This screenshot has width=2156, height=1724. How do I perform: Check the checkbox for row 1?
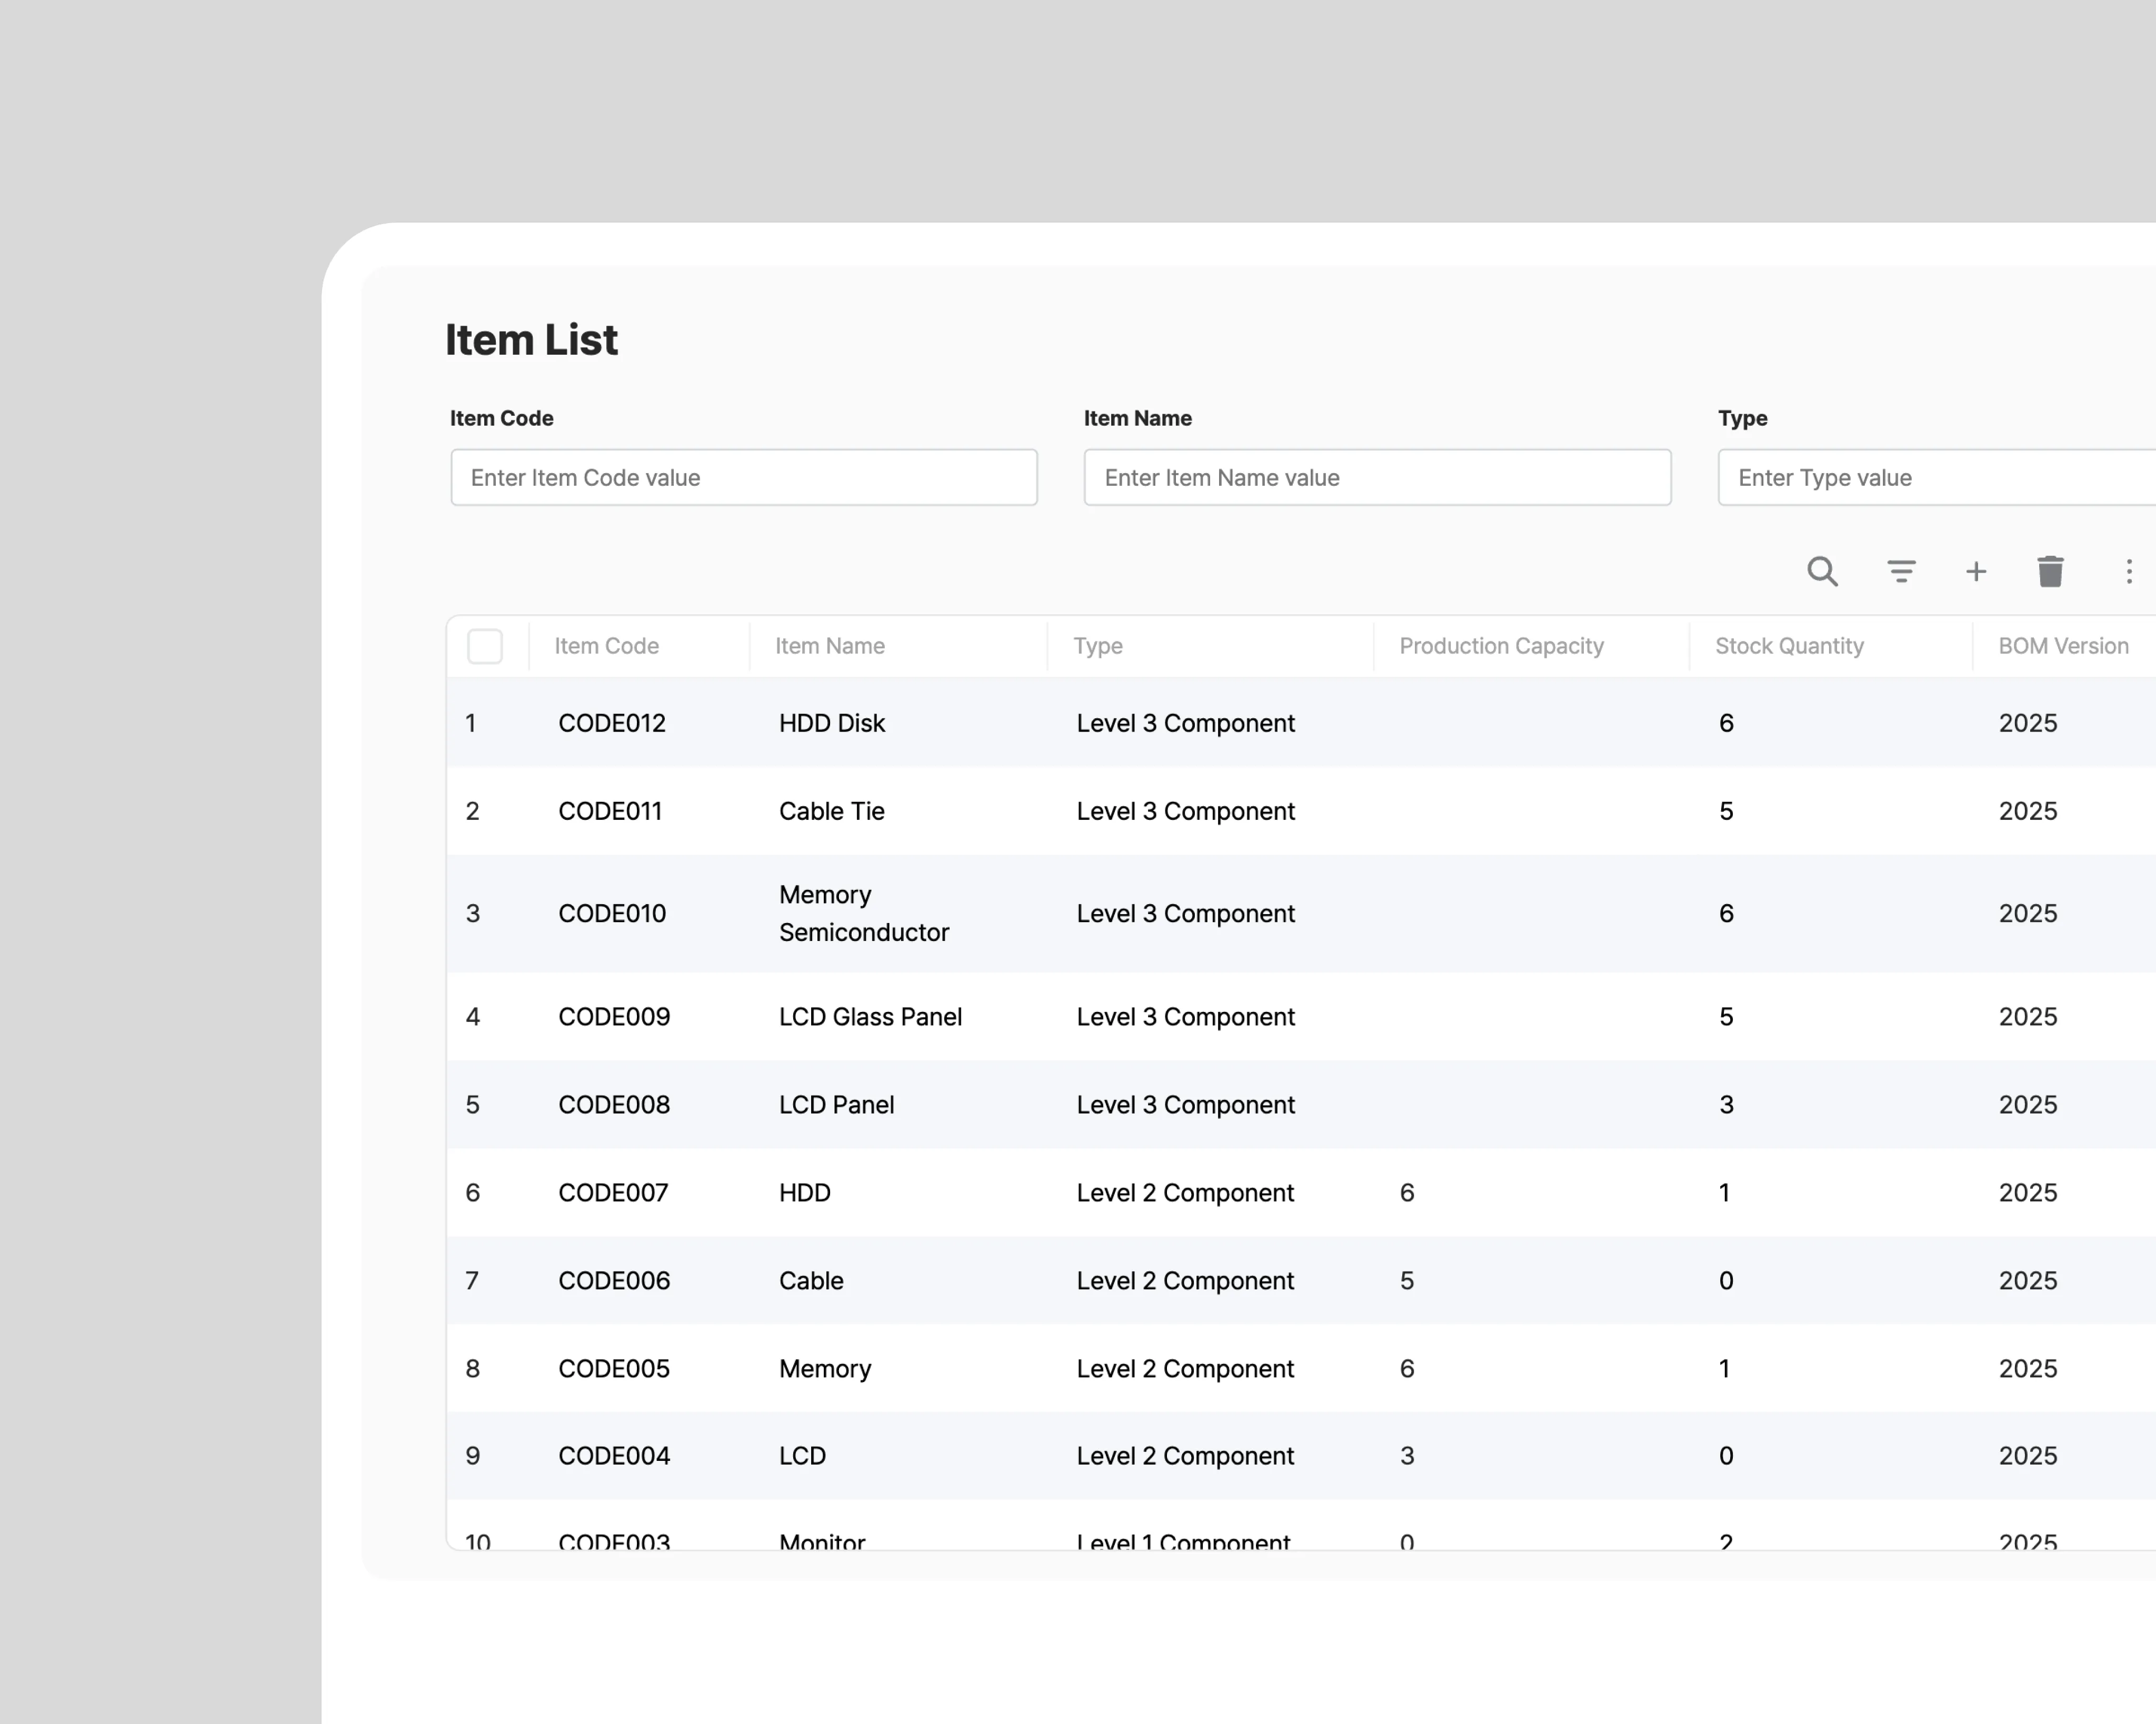click(x=486, y=723)
